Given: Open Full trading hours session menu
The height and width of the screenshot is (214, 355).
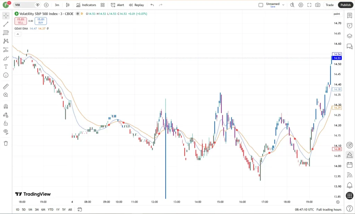Looking at the screenshot, I should point(329,209).
